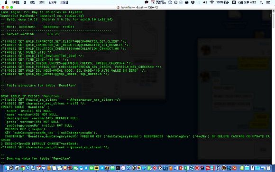Click the 'SET TIME_ZONE' line
The image size is (275, 172).
pyautogui.click(x=35, y=59)
